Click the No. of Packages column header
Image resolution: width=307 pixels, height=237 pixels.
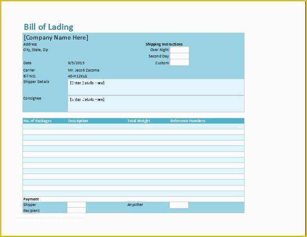pyautogui.click(x=37, y=121)
